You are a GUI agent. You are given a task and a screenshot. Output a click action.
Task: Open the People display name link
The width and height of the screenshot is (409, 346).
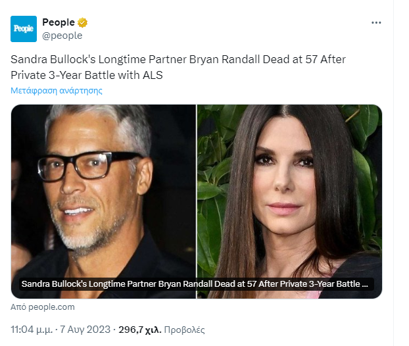click(x=59, y=22)
